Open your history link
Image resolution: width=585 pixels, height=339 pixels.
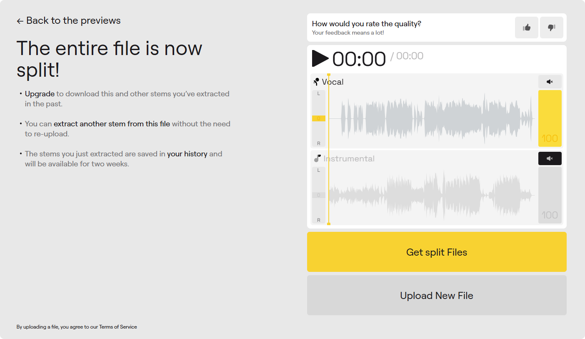coord(187,154)
